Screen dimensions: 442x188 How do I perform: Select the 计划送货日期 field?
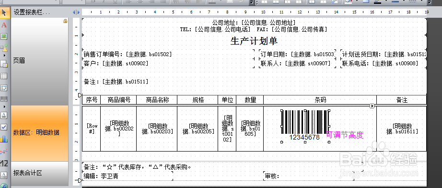tap(384, 54)
